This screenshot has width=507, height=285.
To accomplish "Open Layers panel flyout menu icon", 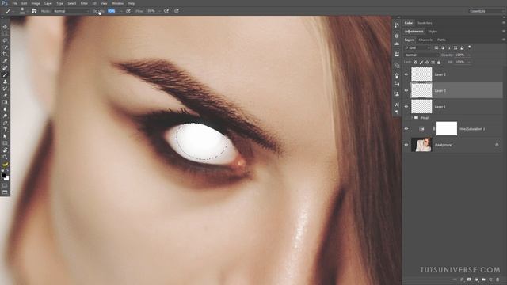I will tap(504, 40).
